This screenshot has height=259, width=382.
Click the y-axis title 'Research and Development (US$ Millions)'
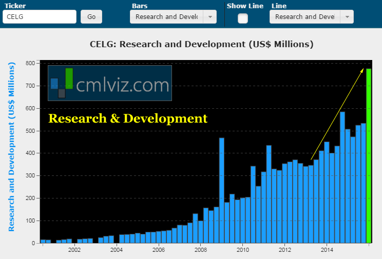(11, 147)
